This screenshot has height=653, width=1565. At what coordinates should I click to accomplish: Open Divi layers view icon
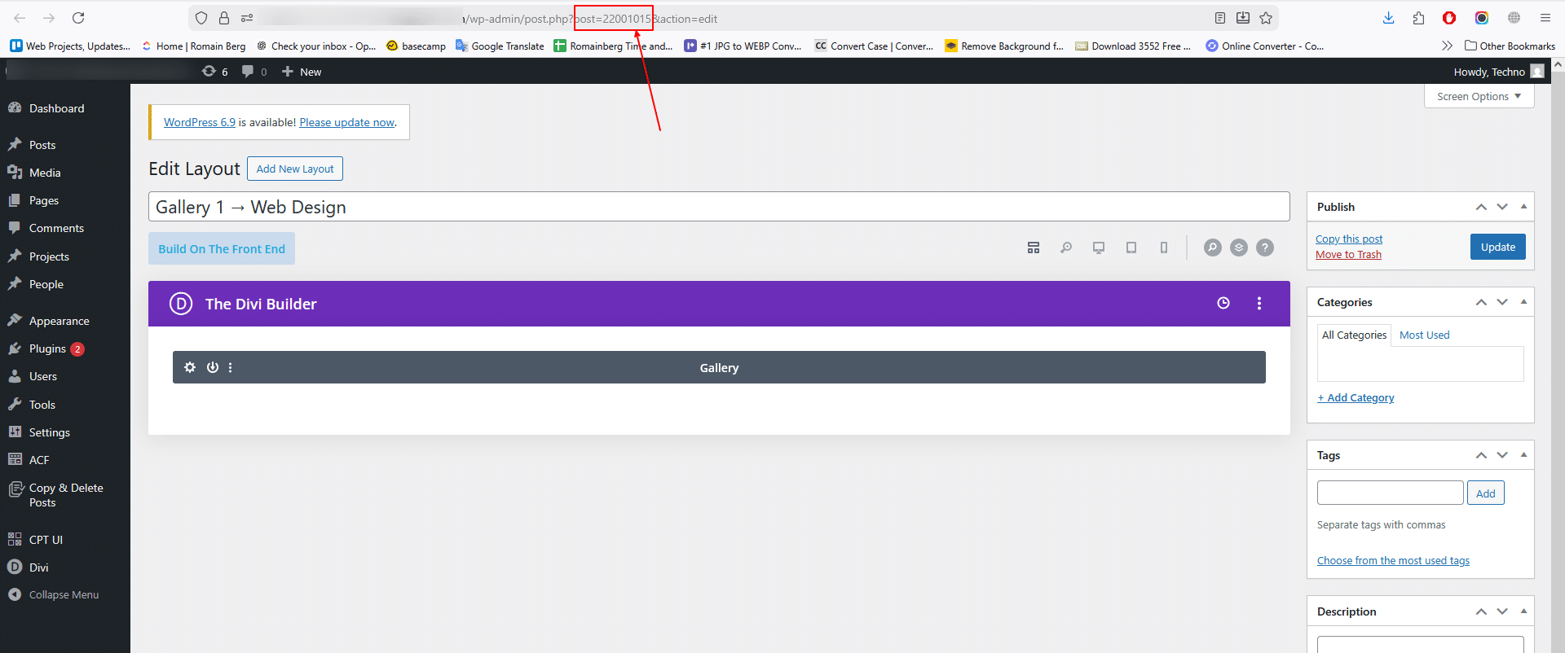click(1239, 248)
